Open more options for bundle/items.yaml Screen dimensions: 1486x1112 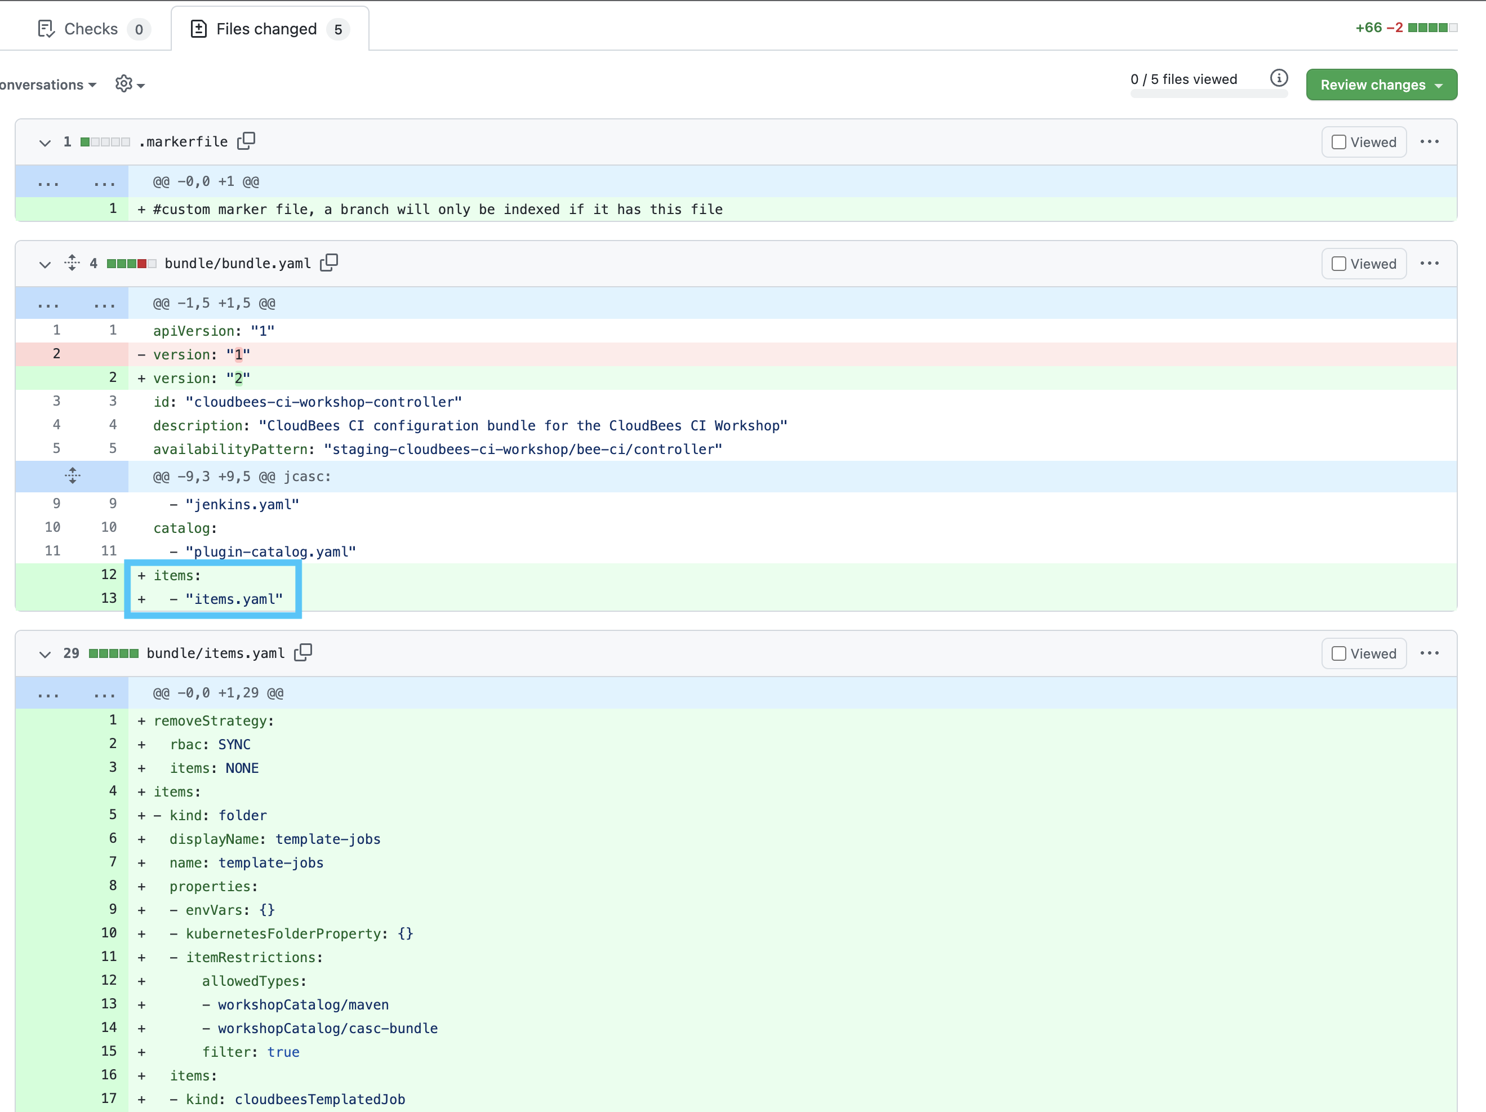pyautogui.click(x=1429, y=653)
